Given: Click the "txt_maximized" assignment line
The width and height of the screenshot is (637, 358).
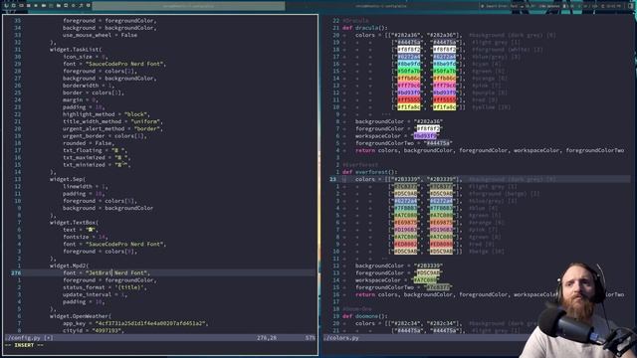Looking at the screenshot, I should click(97, 157).
